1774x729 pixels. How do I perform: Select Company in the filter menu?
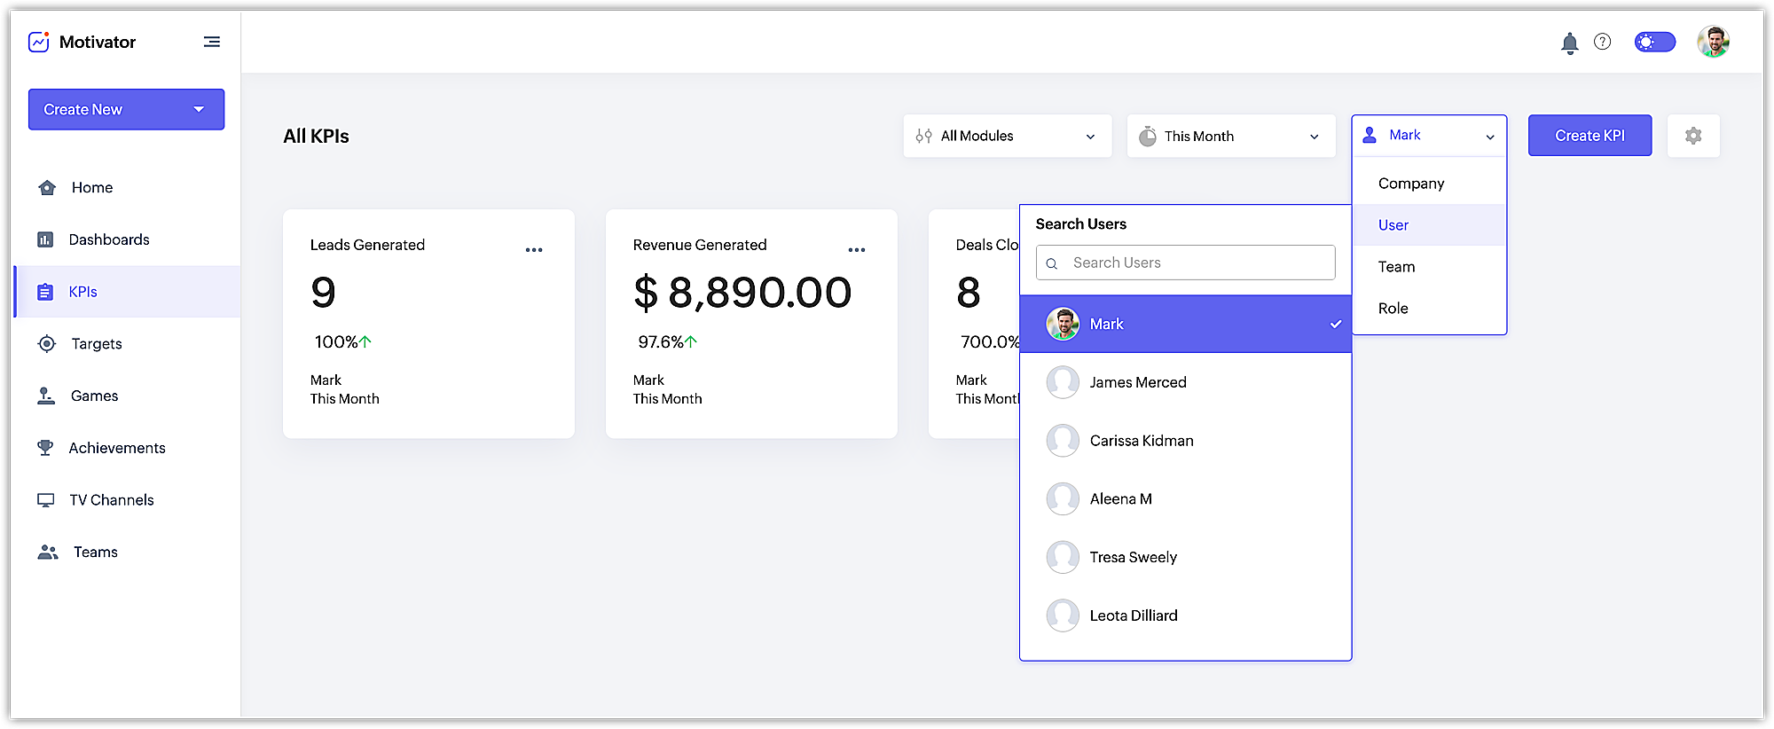(1410, 184)
